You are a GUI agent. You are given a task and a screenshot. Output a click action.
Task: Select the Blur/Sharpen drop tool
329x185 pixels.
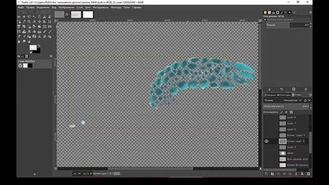19,41
